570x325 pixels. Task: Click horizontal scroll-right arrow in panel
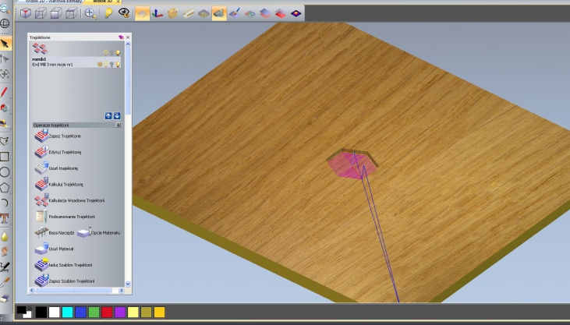(x=122, y=291)
